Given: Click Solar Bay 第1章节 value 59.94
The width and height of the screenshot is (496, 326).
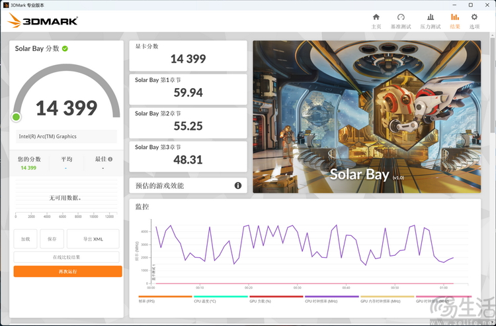Looking at the screenshot, I should [188, 93].
